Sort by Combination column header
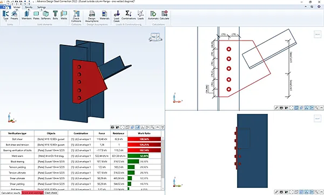This screenshot has width=324, height=195. [81, 133]
